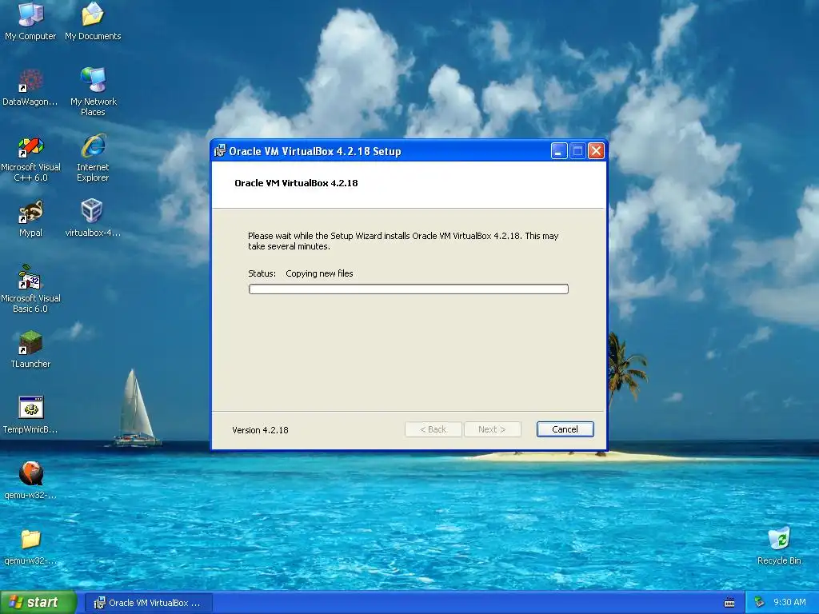Image resolution: width=819 pixels, height=614 pixels.
Task: Select My Network Places icon
Action: pyautogui.click(x=93, y=92)
